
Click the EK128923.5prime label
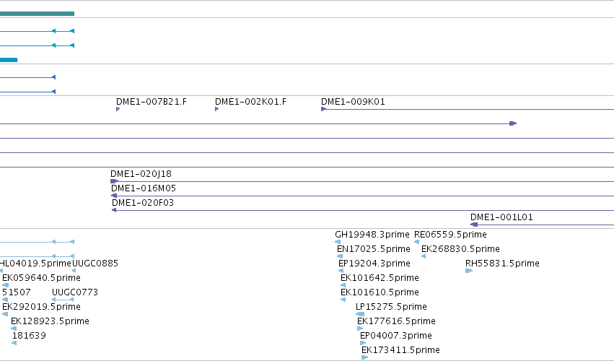coord(50,321)
